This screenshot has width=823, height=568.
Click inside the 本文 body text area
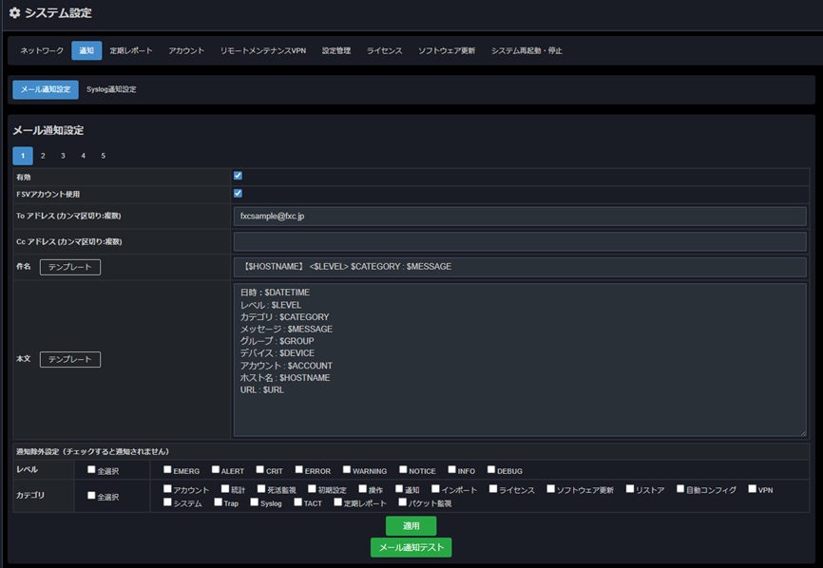[520, 360]
